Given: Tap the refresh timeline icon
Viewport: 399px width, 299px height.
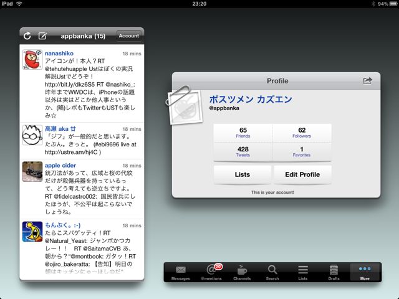Looking at the screenshot, I should [27, 36].
